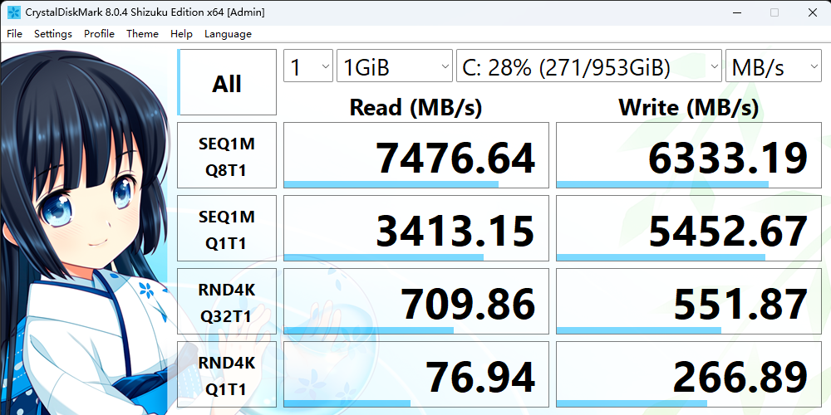Open the Help menu
Viewport: 831px width, 415px height.
pyautogui.click(x=181, y=34)
